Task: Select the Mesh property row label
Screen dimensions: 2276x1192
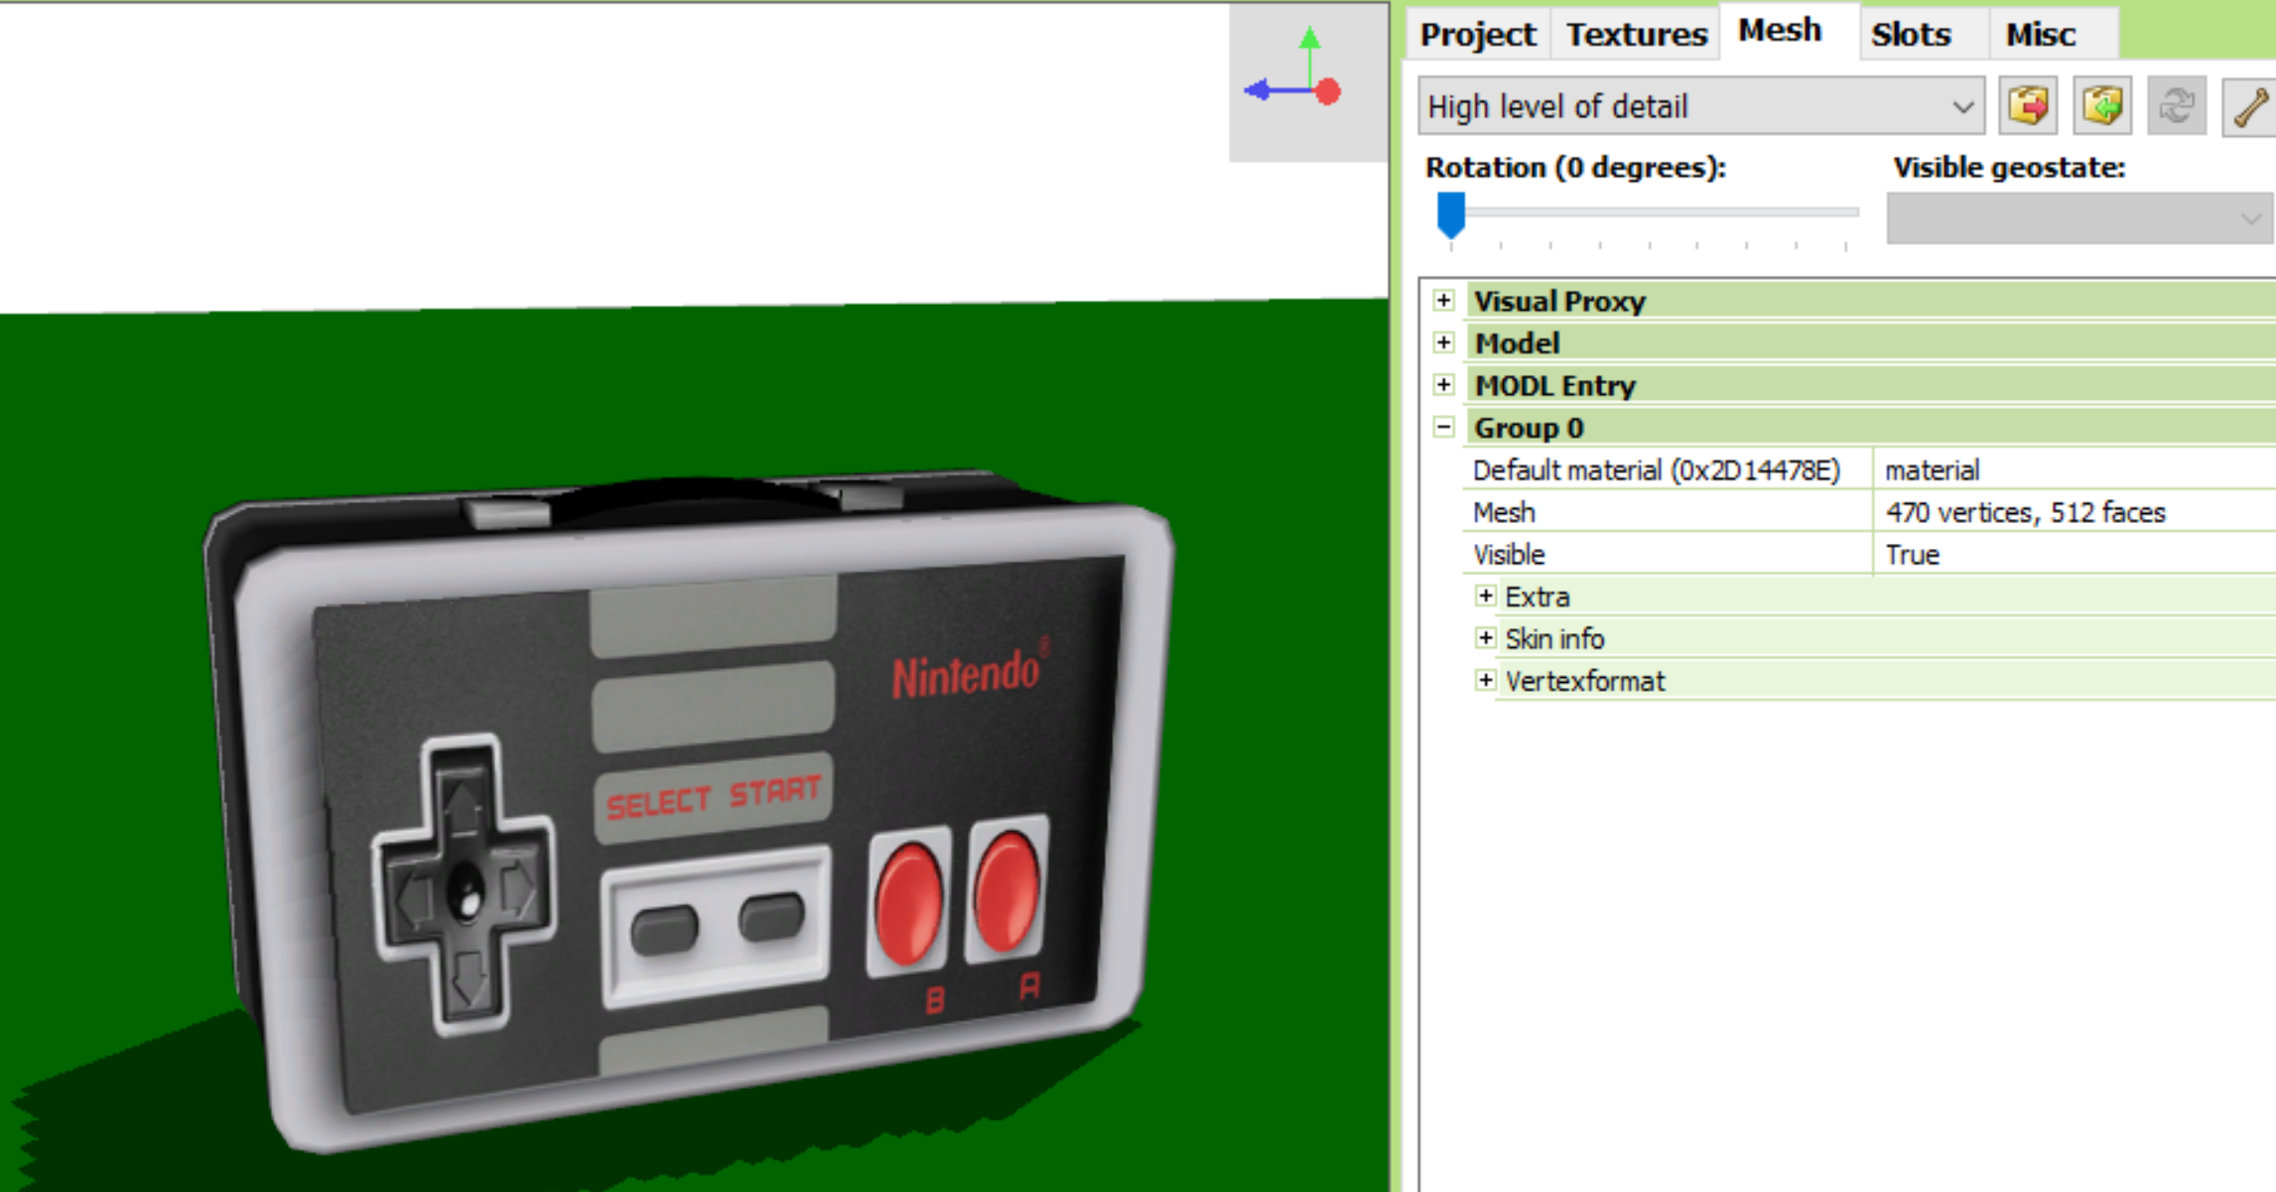Action: pyautogui.click(x=1504, y=512)
